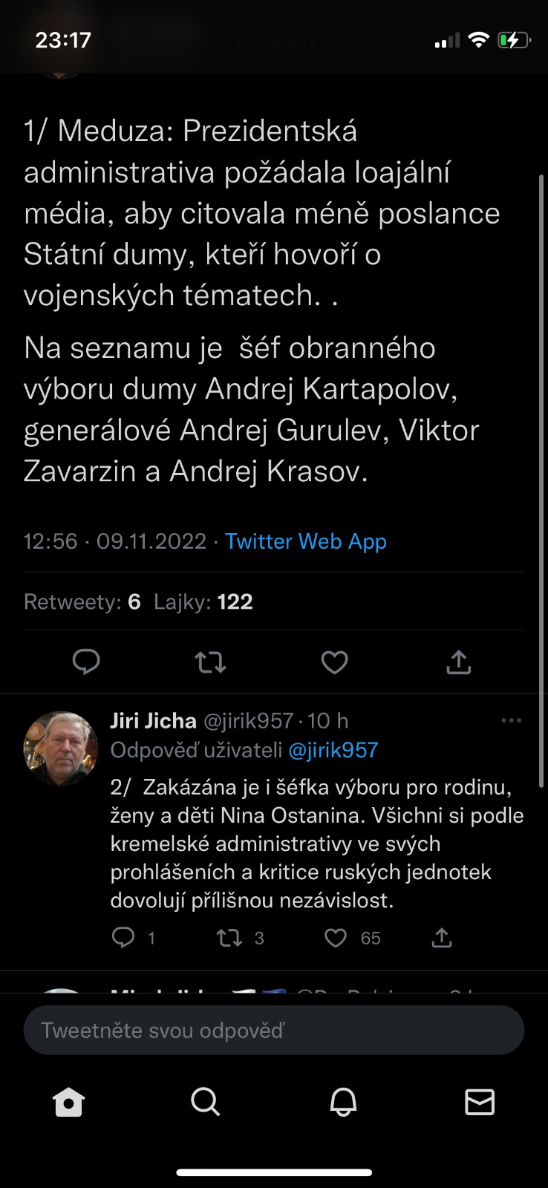View the Retweety: 6 list
The width and height of the screenshot is (548, 1188).
82,601
